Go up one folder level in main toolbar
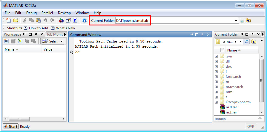 coord(248,21)
